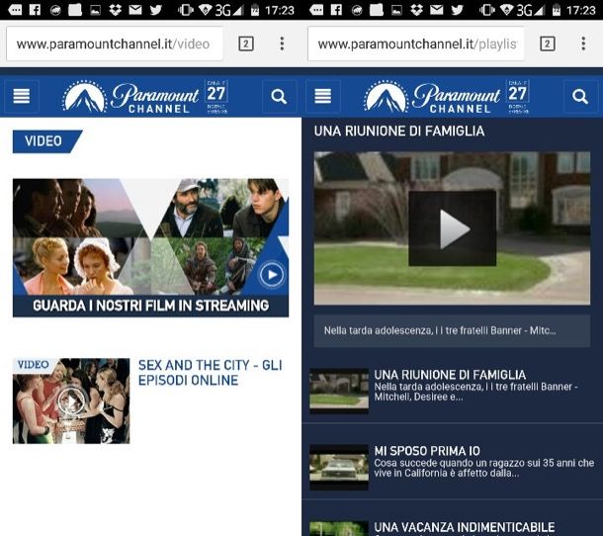The image size is (603, 536).
Task: Click Paramount Channel logo on right page
Action: 432,97
